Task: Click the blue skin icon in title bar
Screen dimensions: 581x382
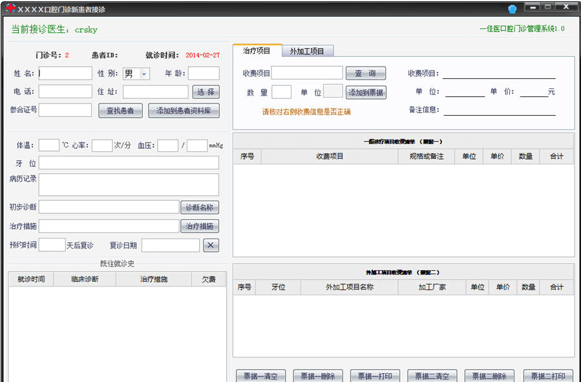Action: (x=512, y=9)
